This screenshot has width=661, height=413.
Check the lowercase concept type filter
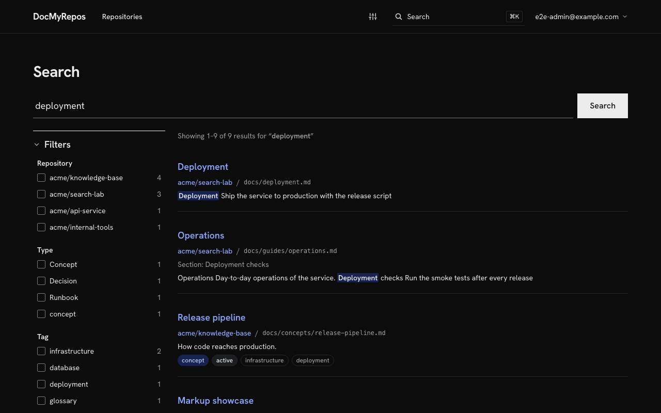[41, 314]
